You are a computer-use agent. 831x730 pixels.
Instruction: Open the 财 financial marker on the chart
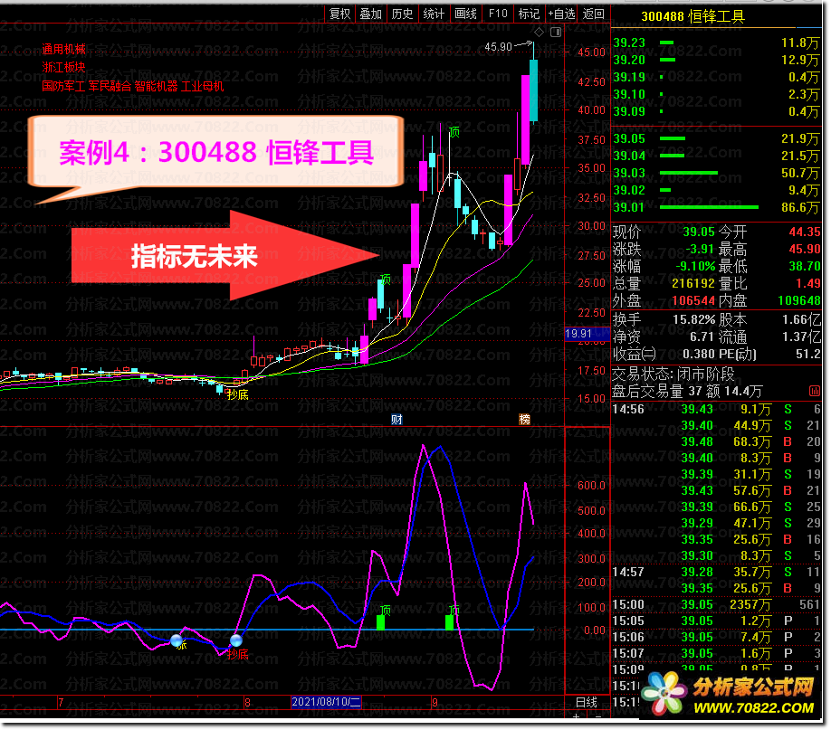[x=396, y=420]
